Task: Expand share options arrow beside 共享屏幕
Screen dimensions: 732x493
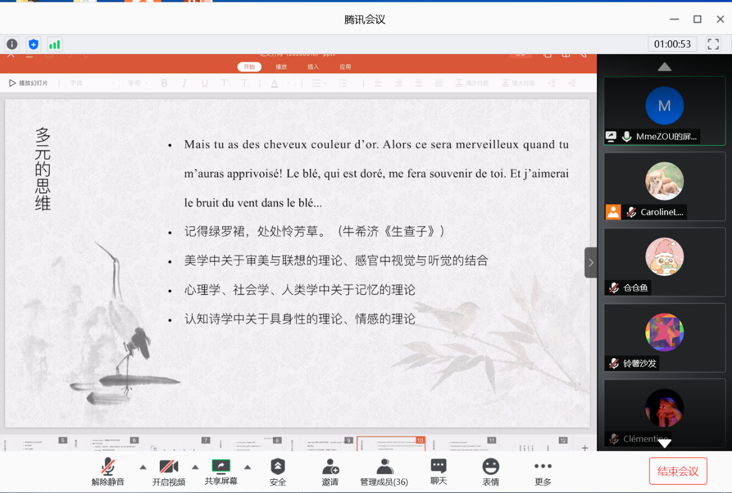Action: (x=247, y=467)
